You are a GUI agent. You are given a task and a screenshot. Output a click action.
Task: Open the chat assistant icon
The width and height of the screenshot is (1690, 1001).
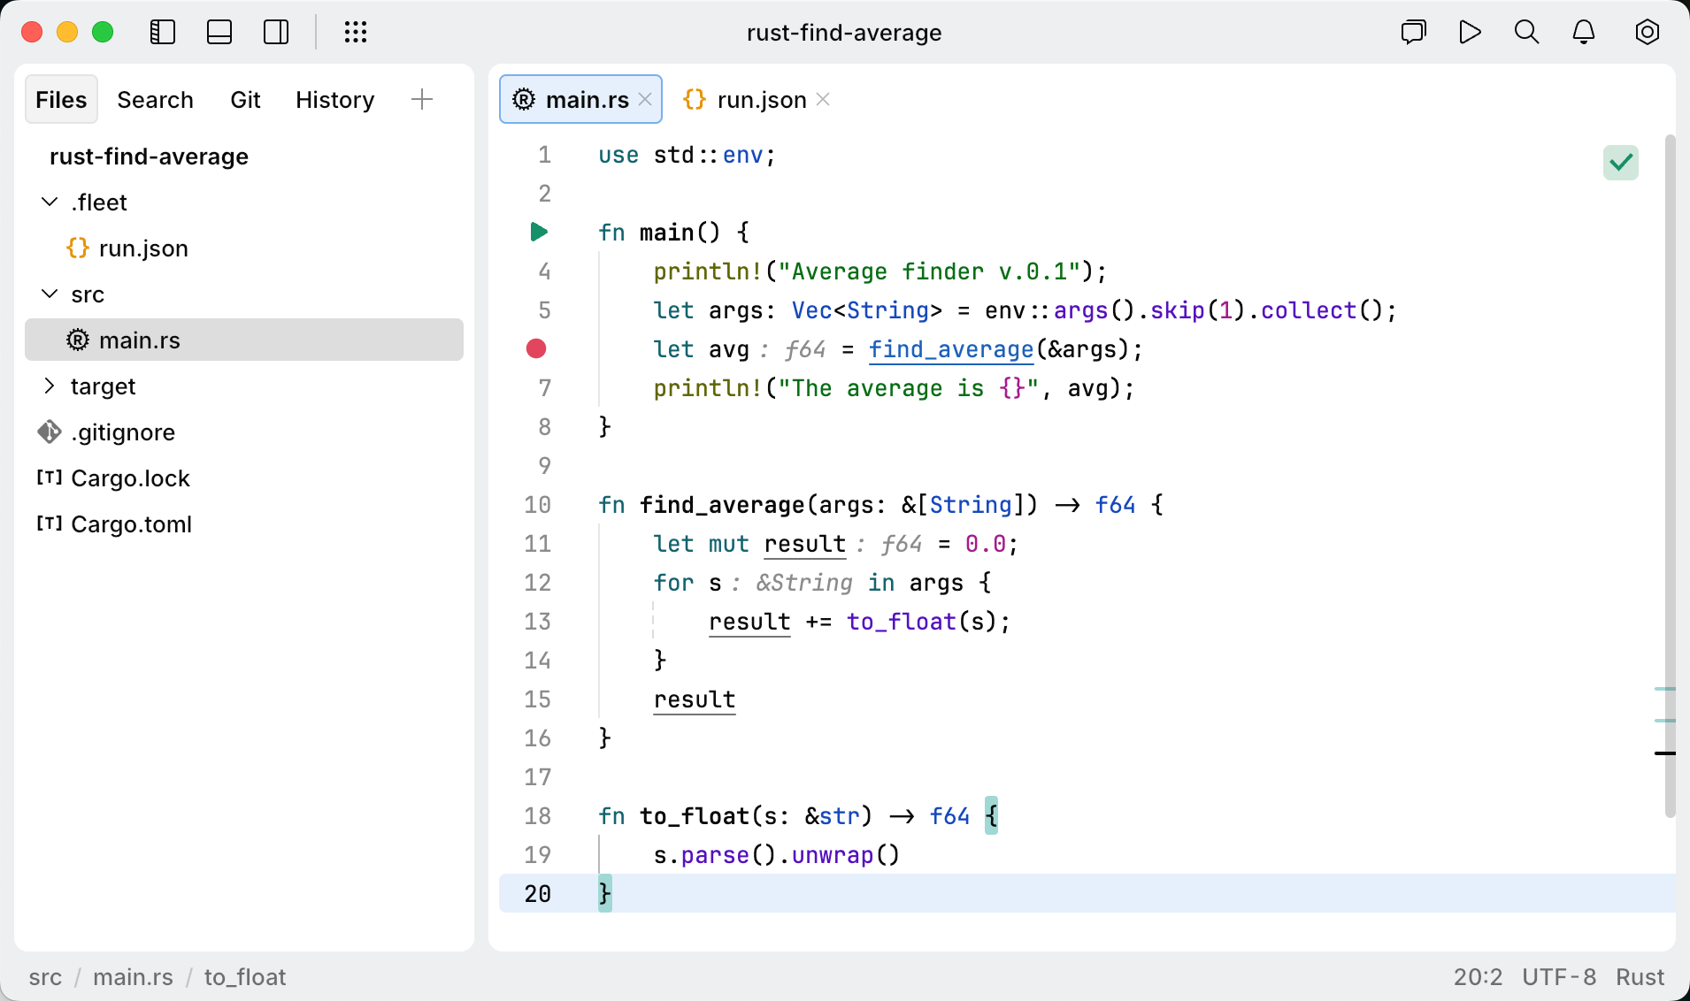click(x=1413, y=33)
